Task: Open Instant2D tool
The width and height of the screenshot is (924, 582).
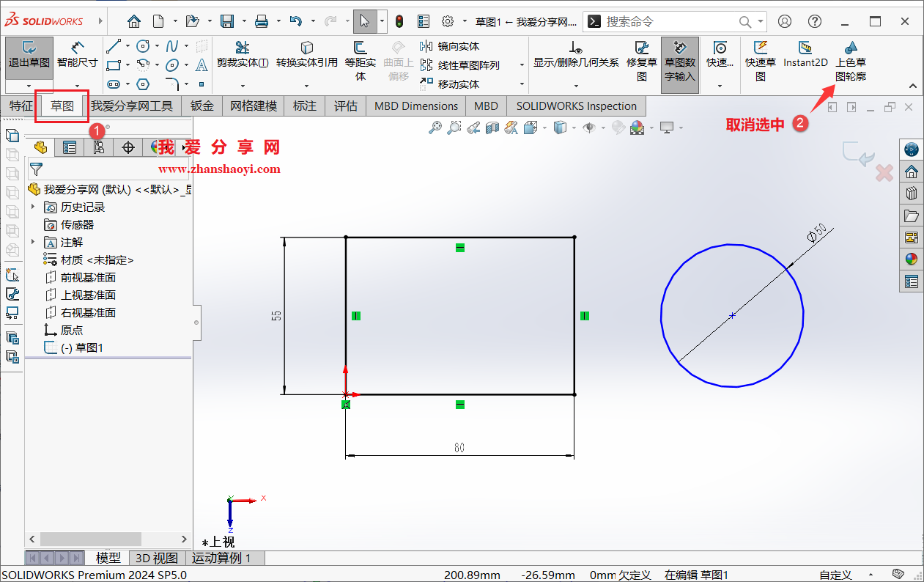Action: pos(805,55)
